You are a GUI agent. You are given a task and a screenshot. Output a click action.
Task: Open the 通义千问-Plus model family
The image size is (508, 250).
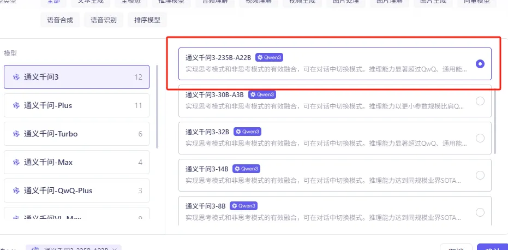pyautogui.click(x=76, y=105)
